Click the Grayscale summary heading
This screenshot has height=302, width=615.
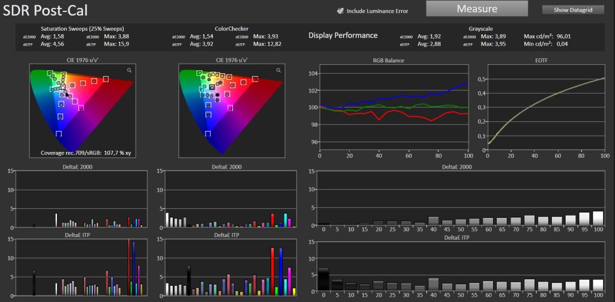[x=481, y=29]
